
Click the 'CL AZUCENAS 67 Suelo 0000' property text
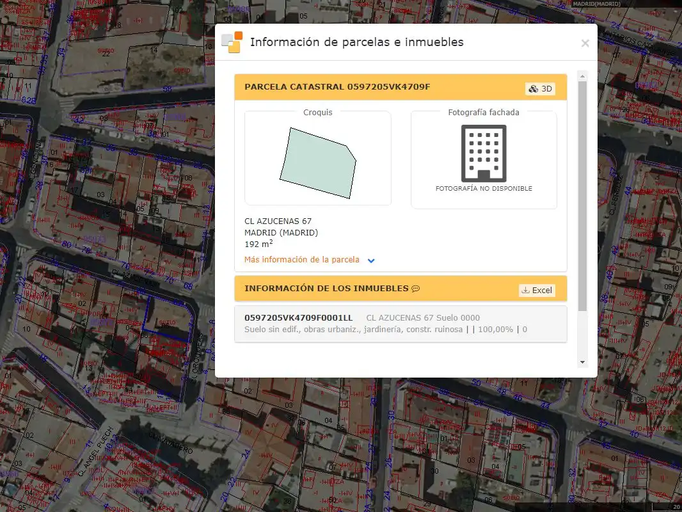[x=423, y=318]
